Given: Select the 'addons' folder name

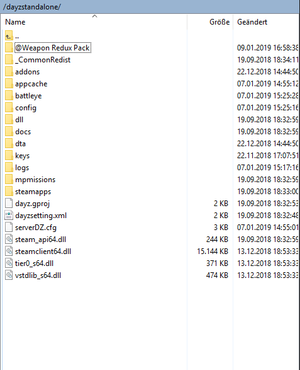Looking at the screenshot, I should 27,72.
